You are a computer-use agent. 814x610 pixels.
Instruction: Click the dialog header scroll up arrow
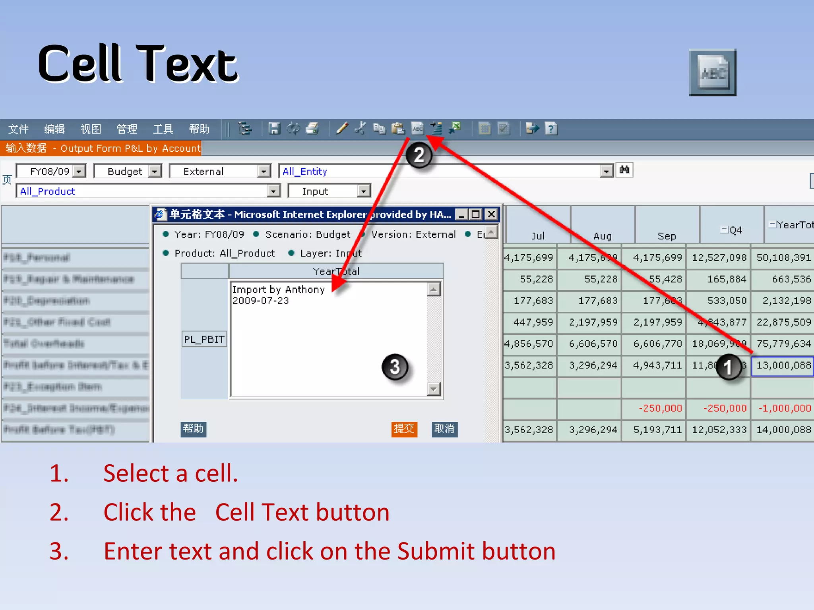[492, 232]
